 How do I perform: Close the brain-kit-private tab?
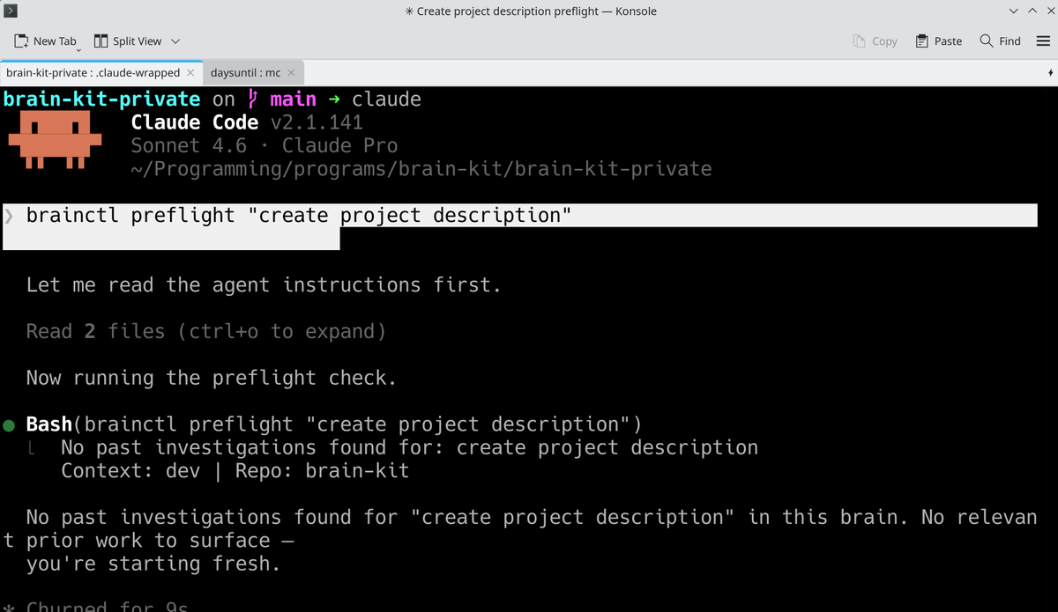click(x=190, y=72)
